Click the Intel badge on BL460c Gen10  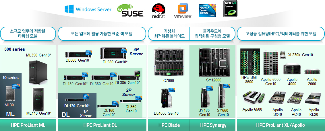[x=172, y=90]
